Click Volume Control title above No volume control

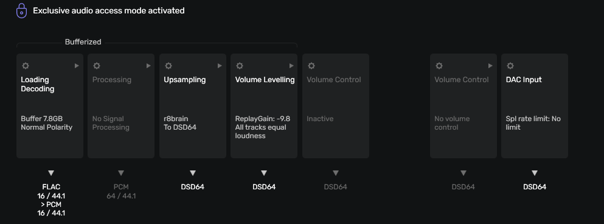pyautogui.click(x=462, y=80)
